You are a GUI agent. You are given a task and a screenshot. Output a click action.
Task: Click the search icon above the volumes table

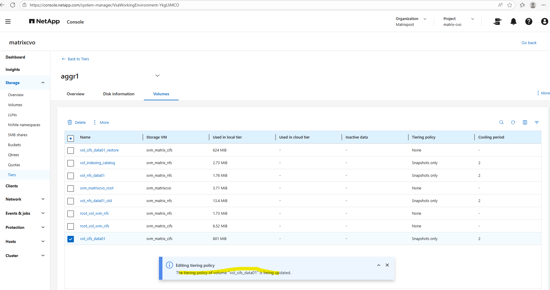501,122
